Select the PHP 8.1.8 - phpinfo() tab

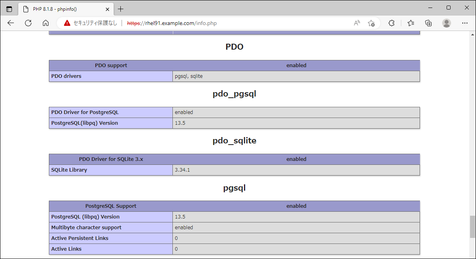click(66, 9)
